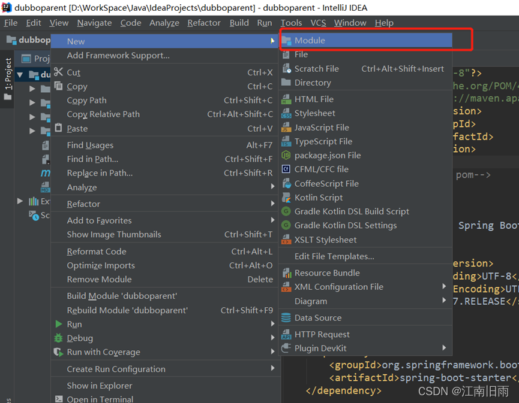Choose Edit File Templates option

click(366, 256)
